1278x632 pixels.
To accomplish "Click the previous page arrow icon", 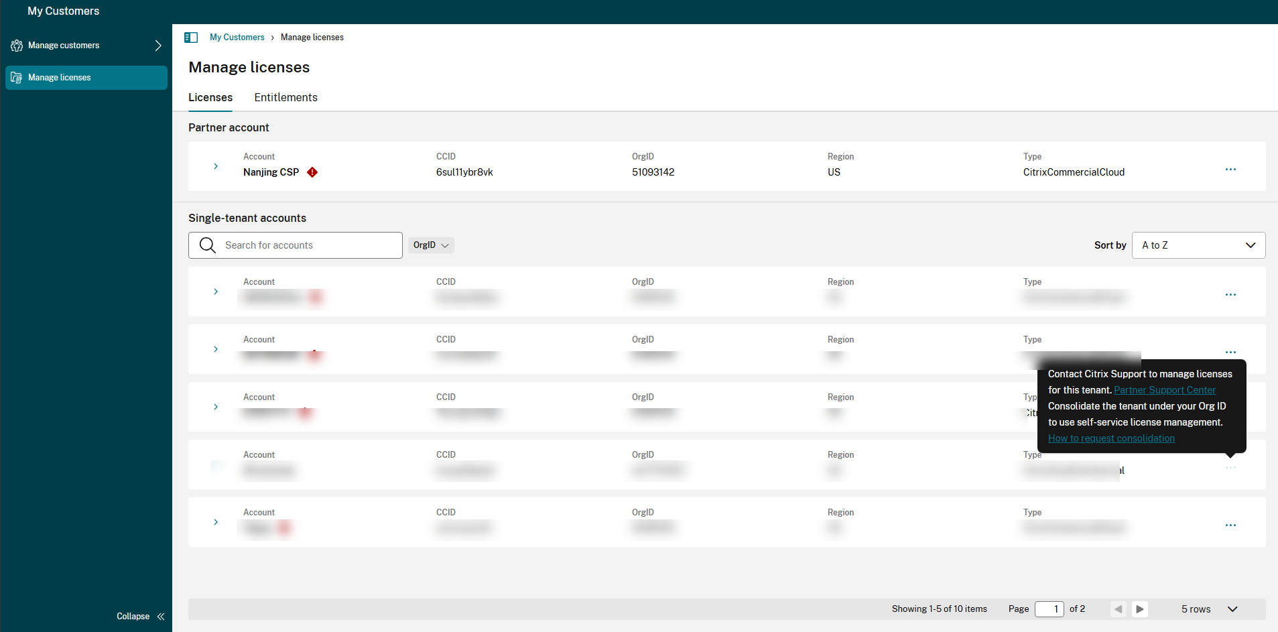I will tap(1119, 609).
